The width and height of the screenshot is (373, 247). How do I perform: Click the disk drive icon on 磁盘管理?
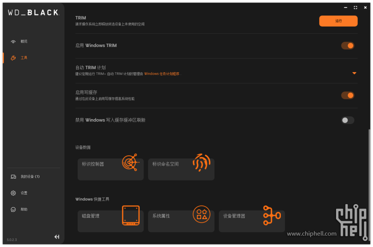pos(131,215)
